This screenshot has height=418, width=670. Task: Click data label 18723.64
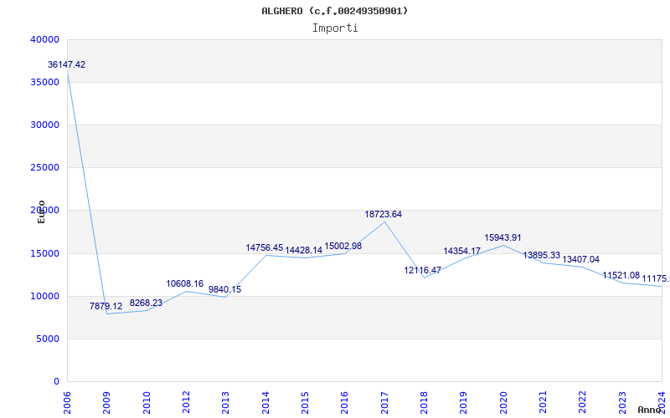384,215
